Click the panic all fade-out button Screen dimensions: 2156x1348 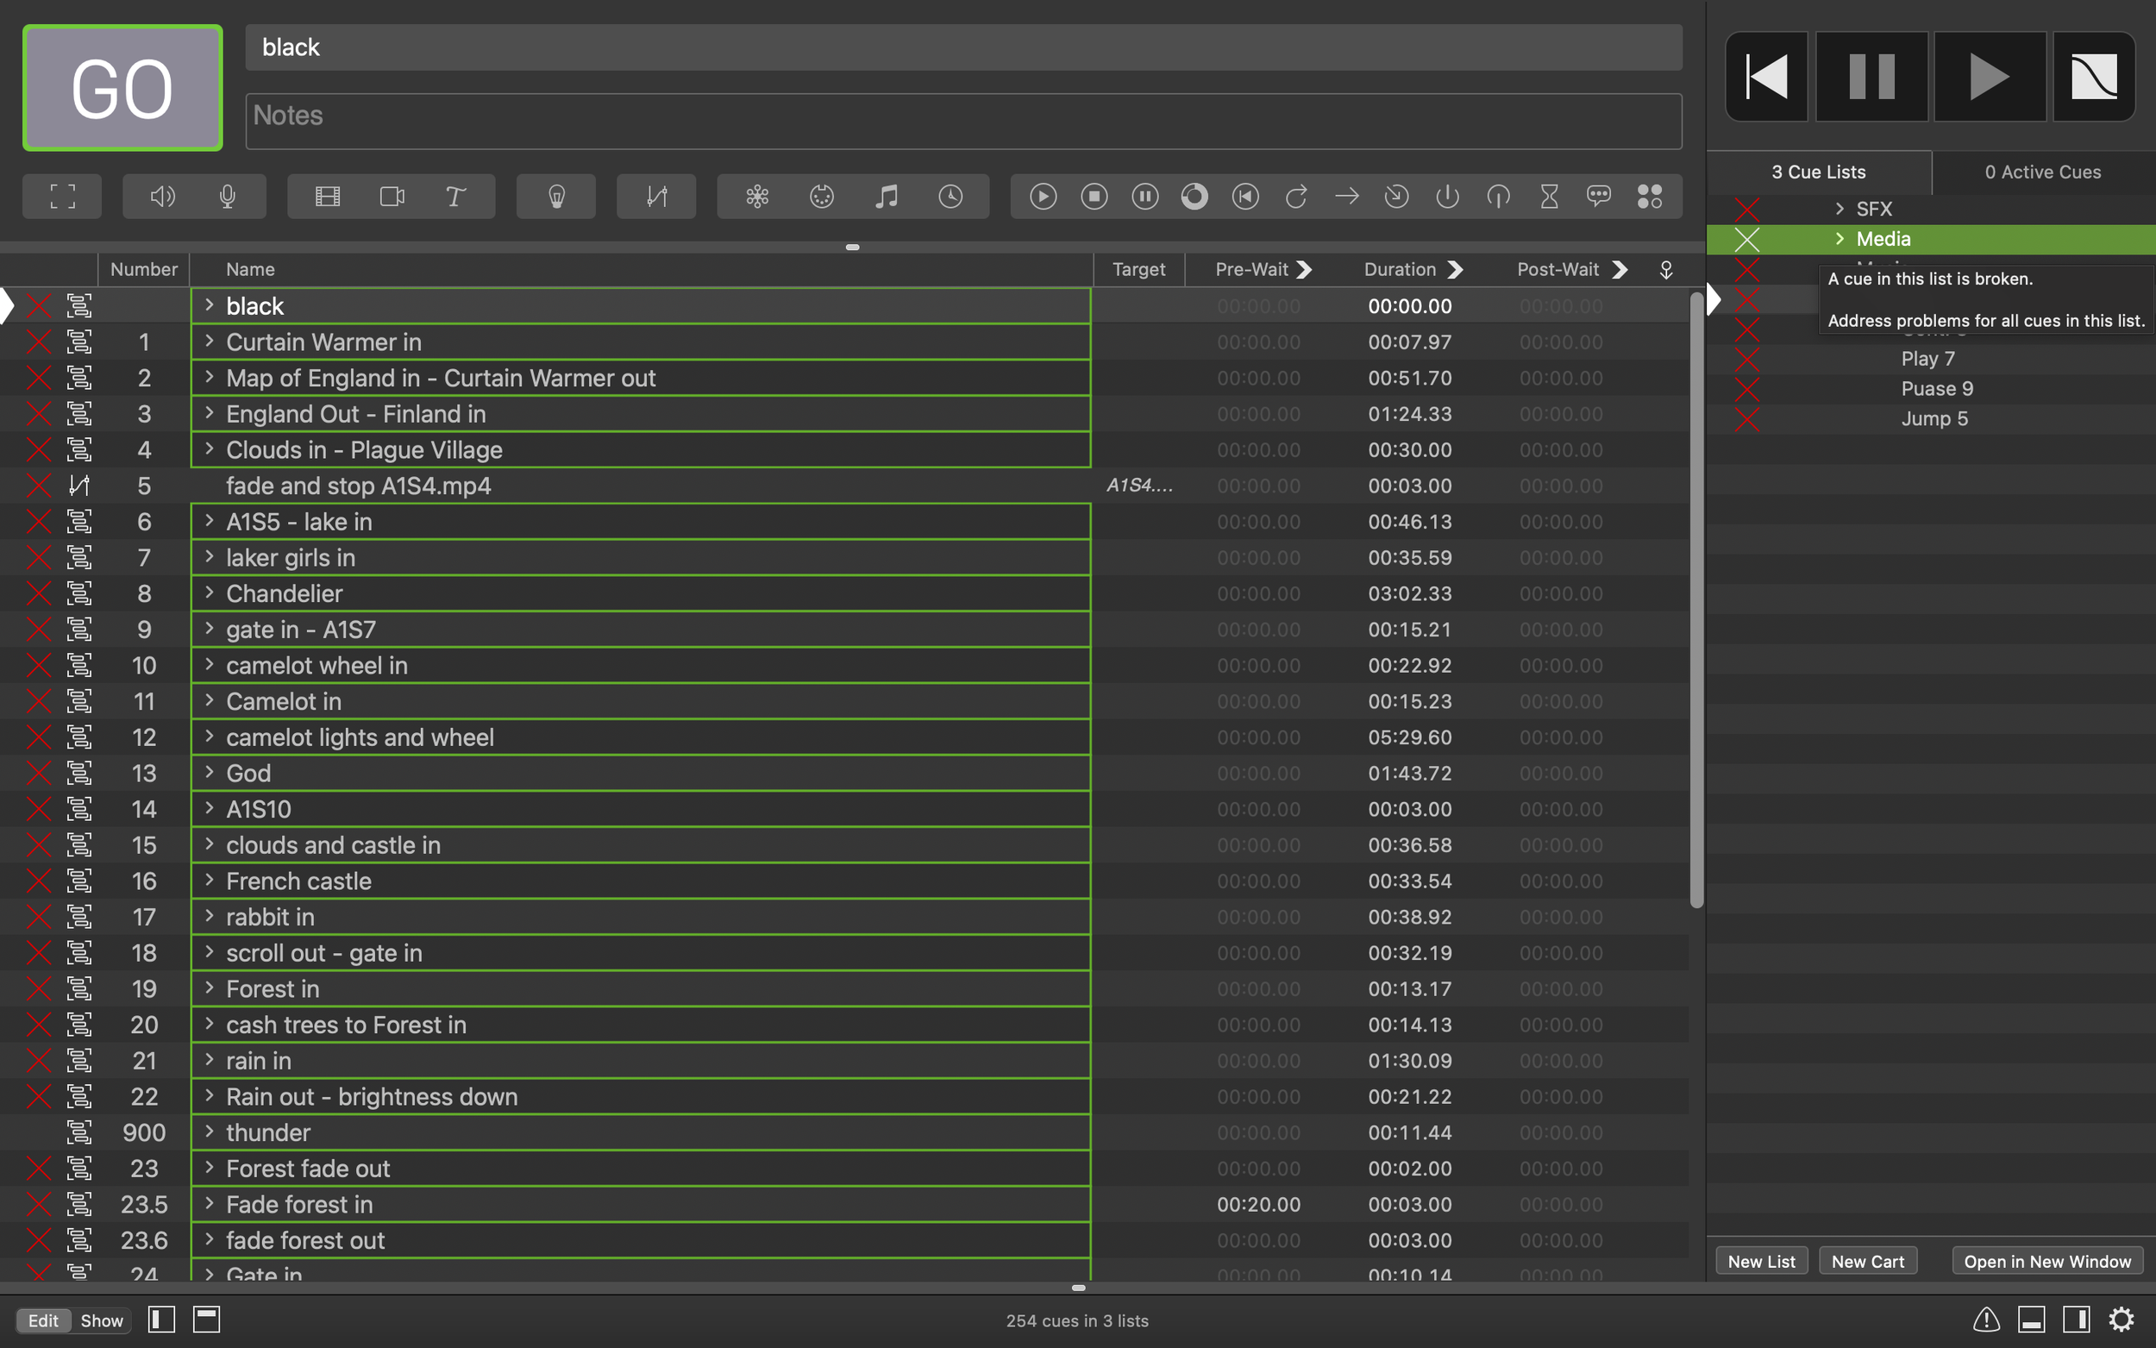coord(2094,77)
